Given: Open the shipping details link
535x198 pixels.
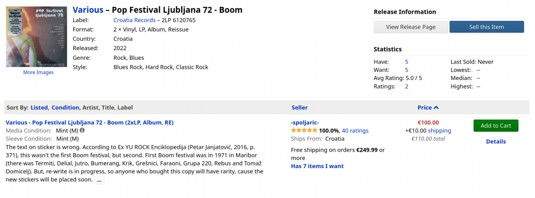Looking at the screenshot, I should click(x=439, y=131).
